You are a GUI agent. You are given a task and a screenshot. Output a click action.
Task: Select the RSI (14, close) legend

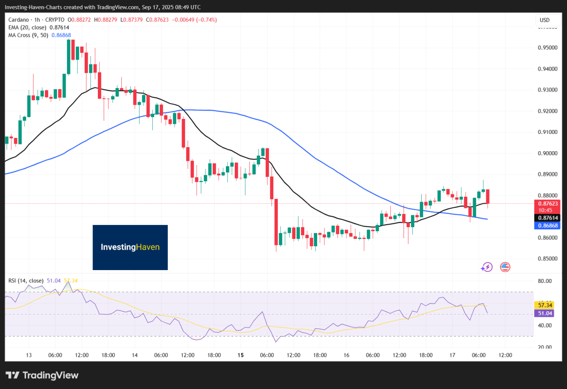point(26,281)
